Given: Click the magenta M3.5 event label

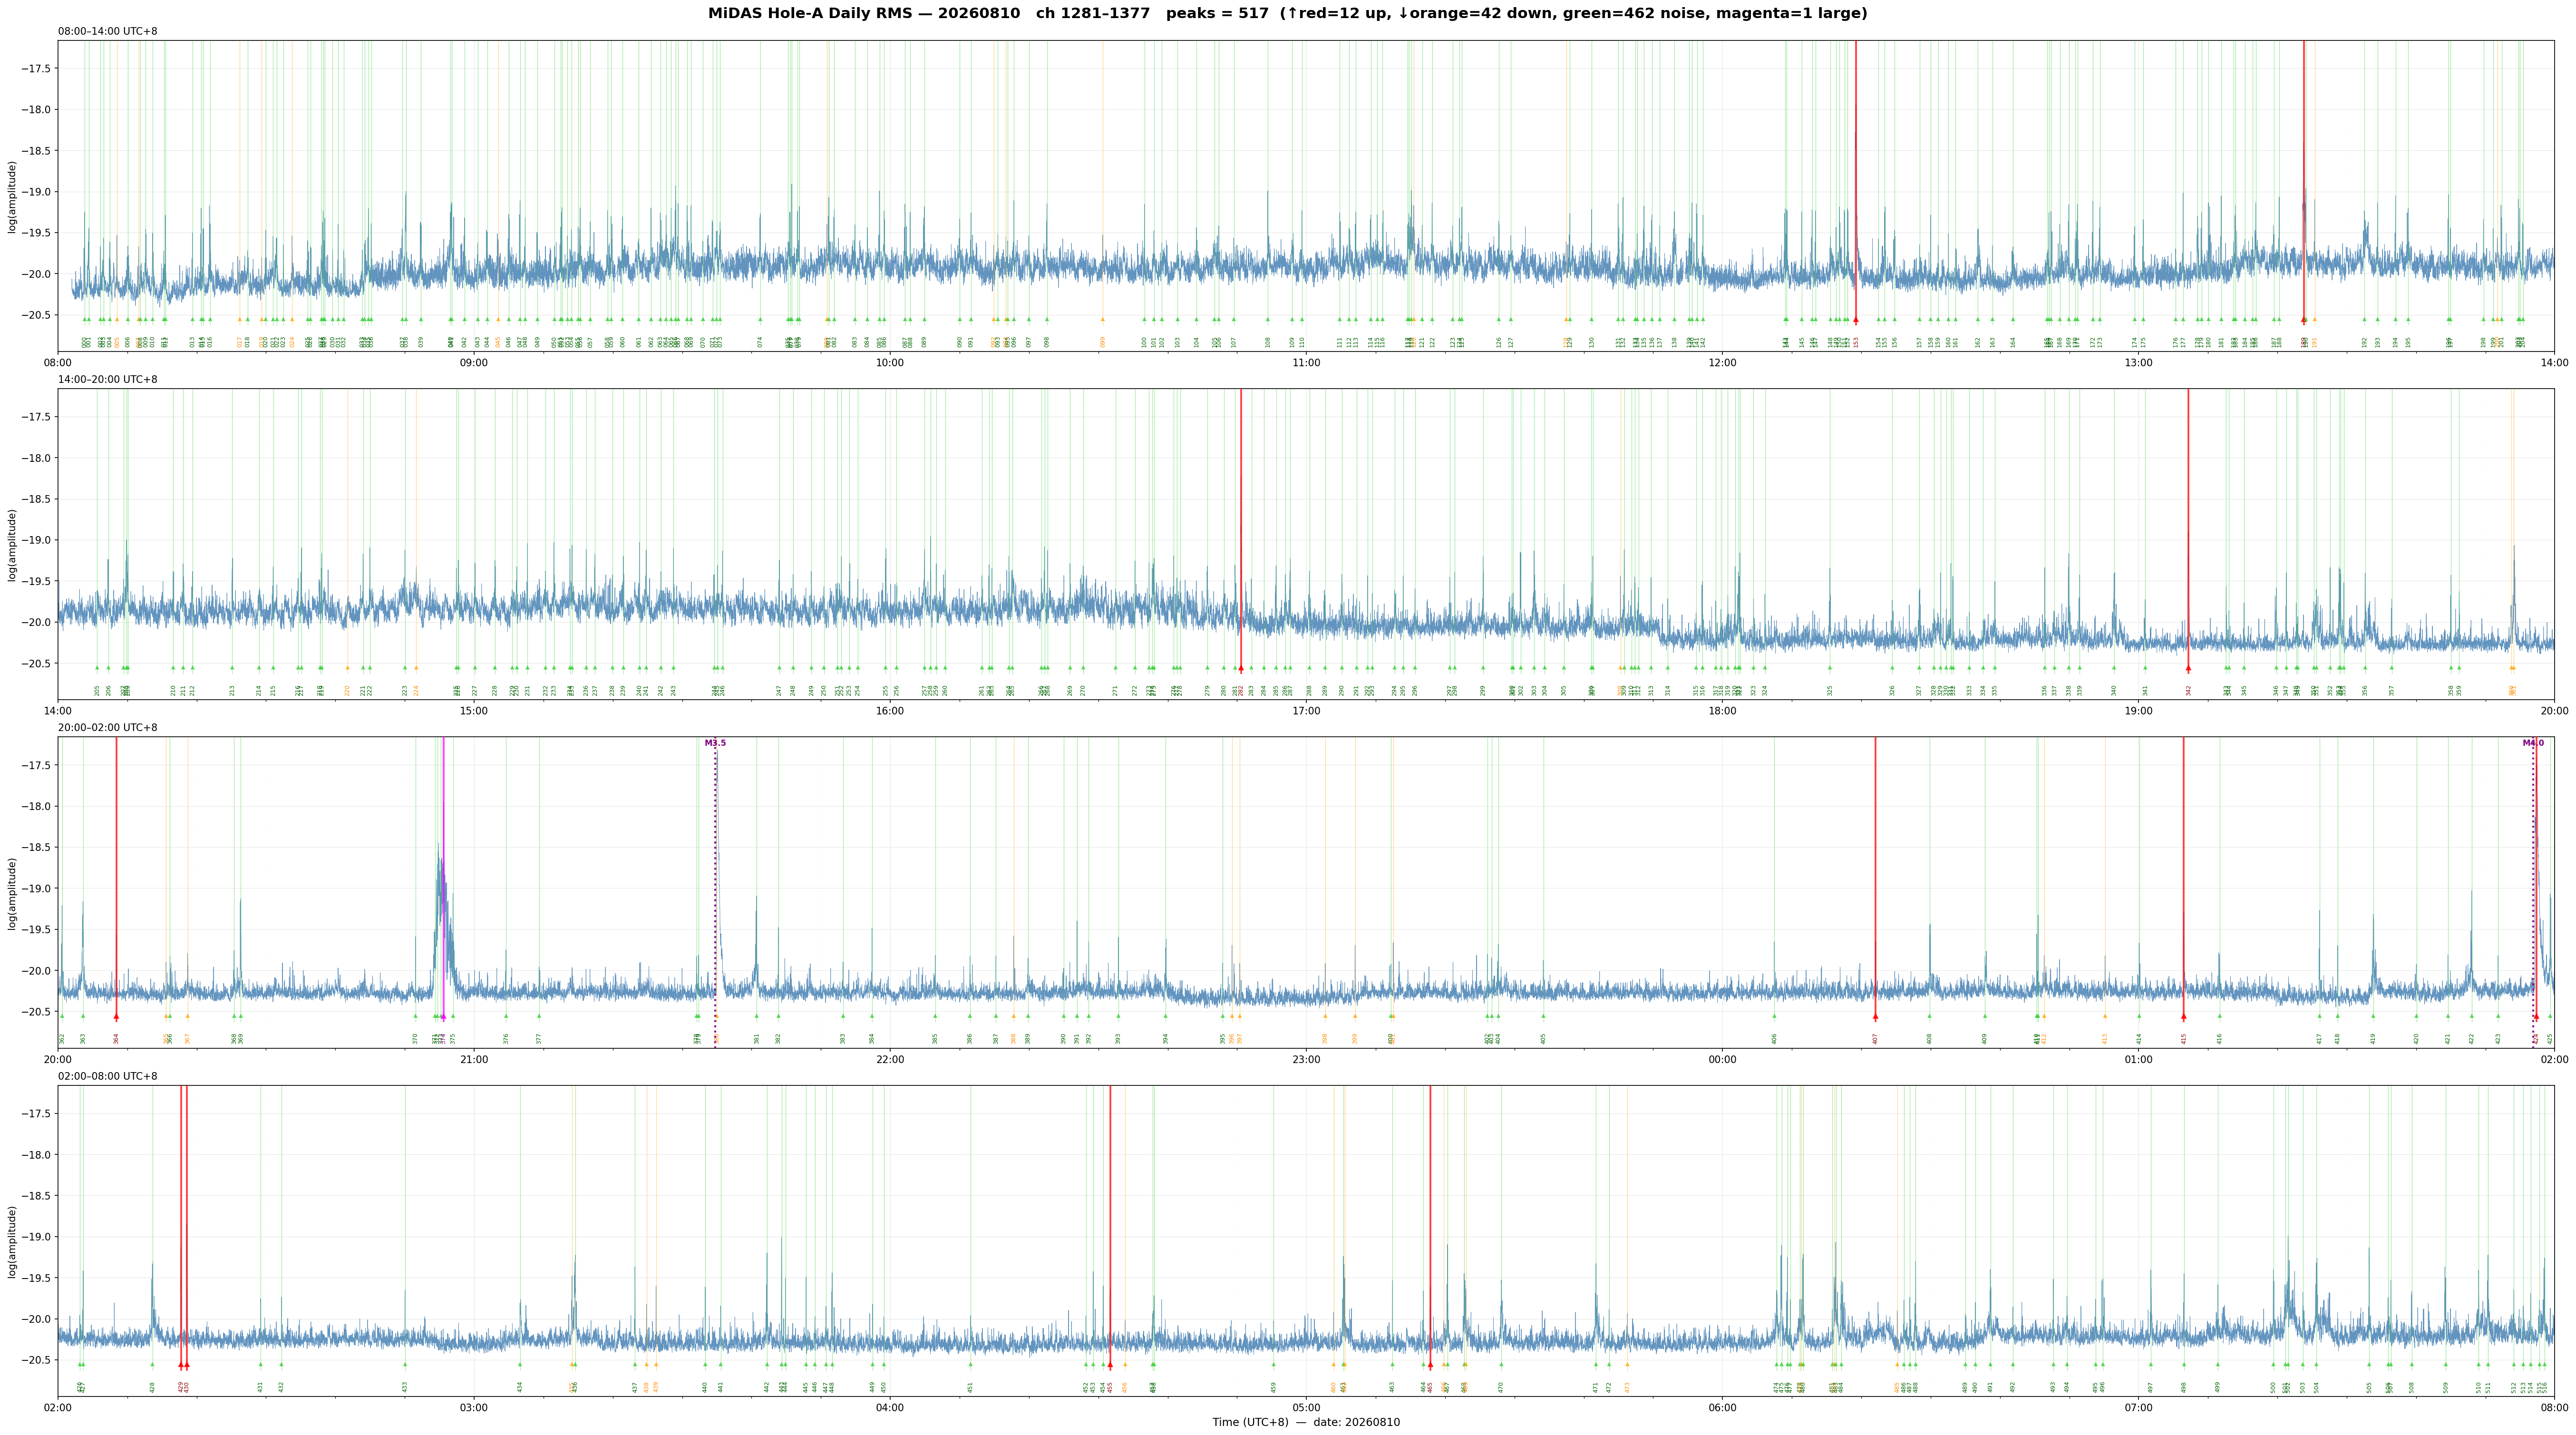Looking at the screenshot, I should click(x=715, y=743).
